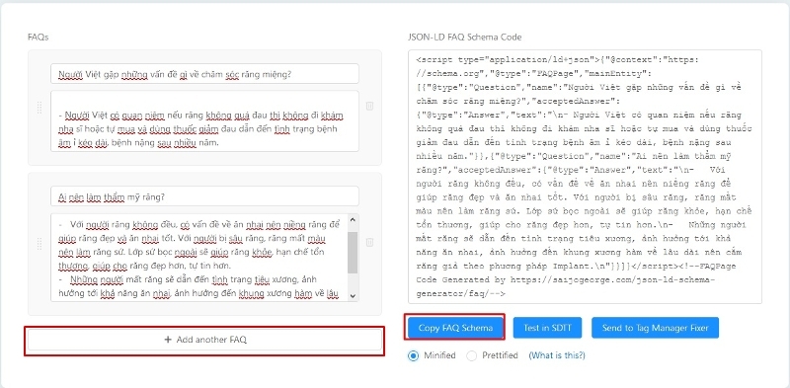
Task: Click the 'JSON-LD FAQ Schema Code' heading
Action: click(x=464, y=38)
